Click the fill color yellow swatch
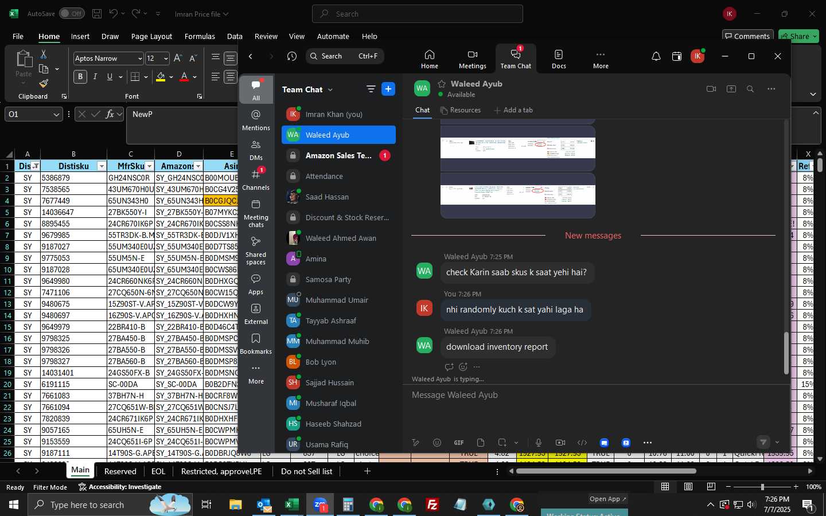Image resolution: width=826 pixels, height=516 pixels. coord(161,77)
